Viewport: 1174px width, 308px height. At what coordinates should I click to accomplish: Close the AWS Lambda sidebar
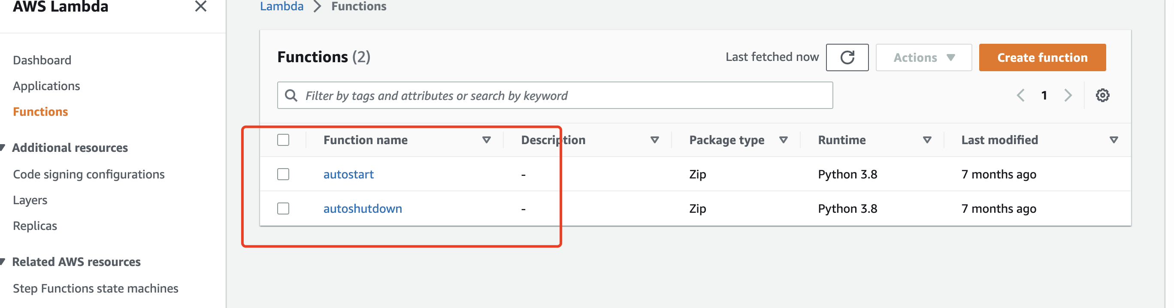(x=200, y=6)
